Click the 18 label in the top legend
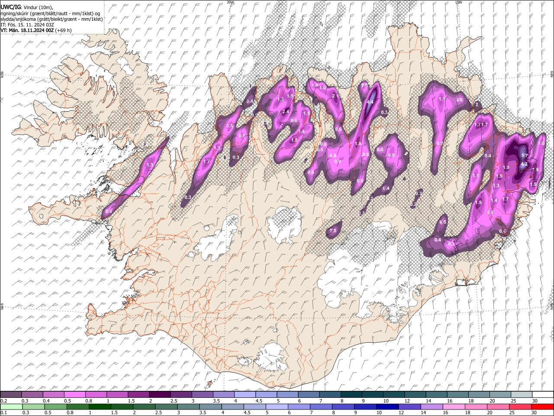554x416 pixels. (x=471, y=401)
